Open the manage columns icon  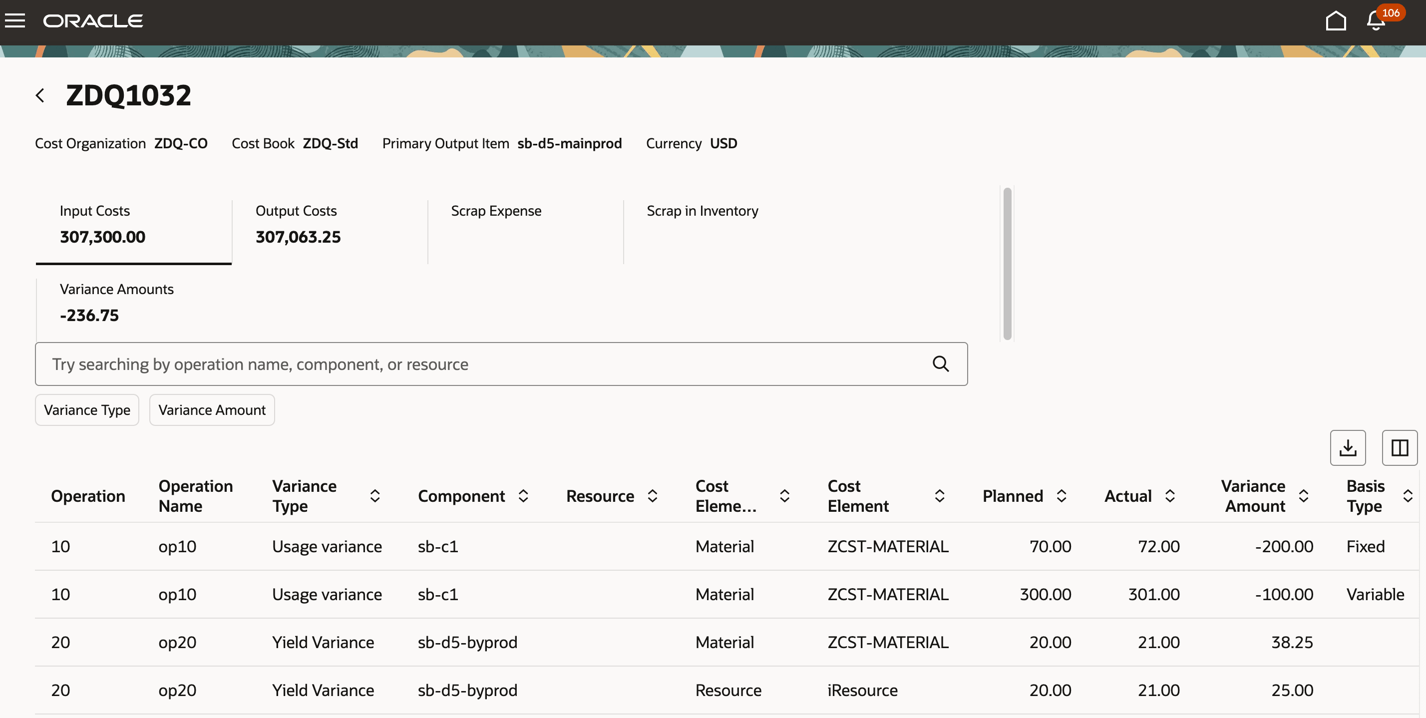[1400, 447]
